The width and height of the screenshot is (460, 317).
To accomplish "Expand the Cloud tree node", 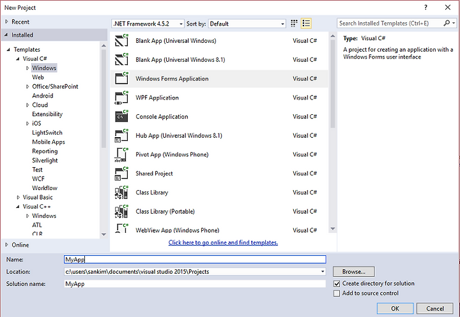I will (x=27, y=105).
